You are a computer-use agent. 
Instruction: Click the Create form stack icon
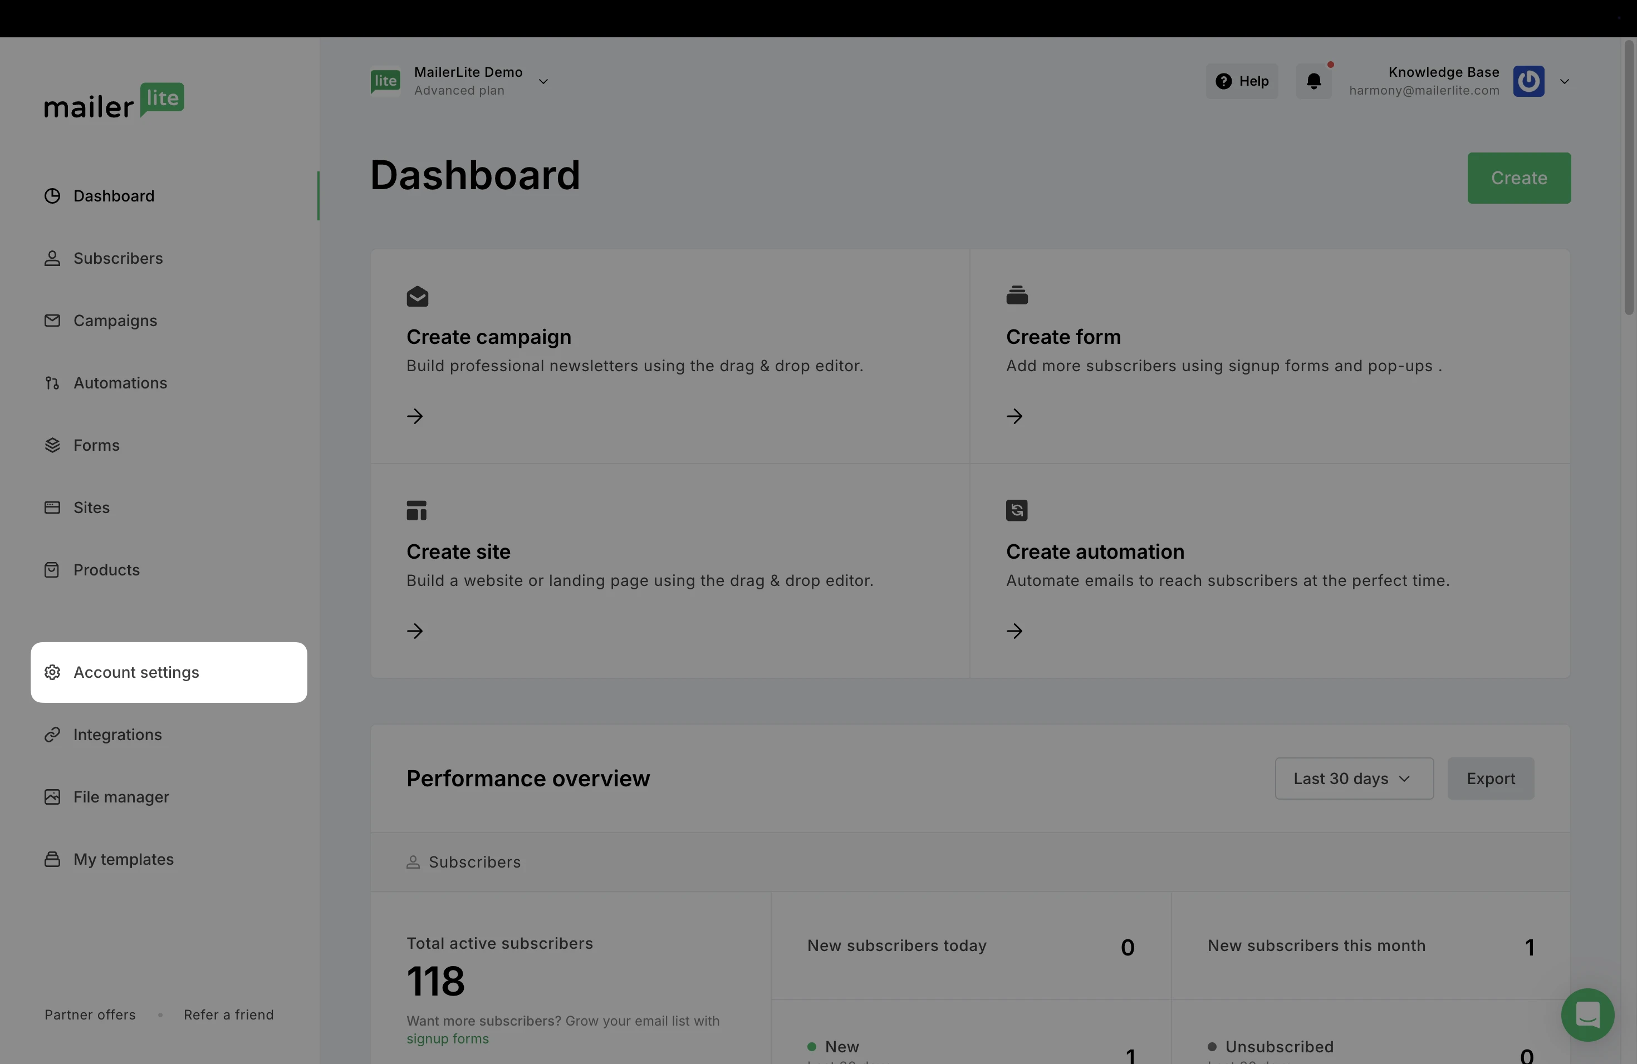point(1017,295)
